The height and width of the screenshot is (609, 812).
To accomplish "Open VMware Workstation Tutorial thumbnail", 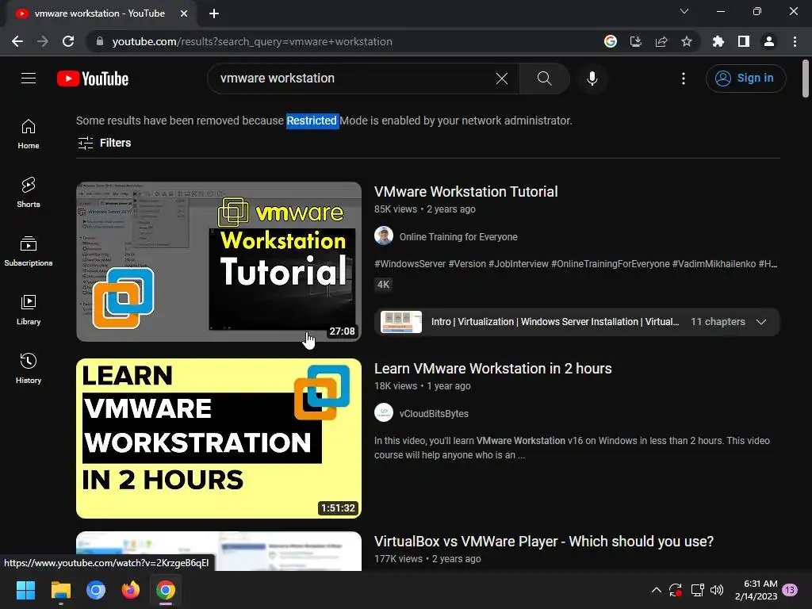I will (219, 262).
